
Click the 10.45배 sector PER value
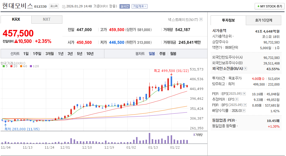pyautogui.click(x=273, y=121)
